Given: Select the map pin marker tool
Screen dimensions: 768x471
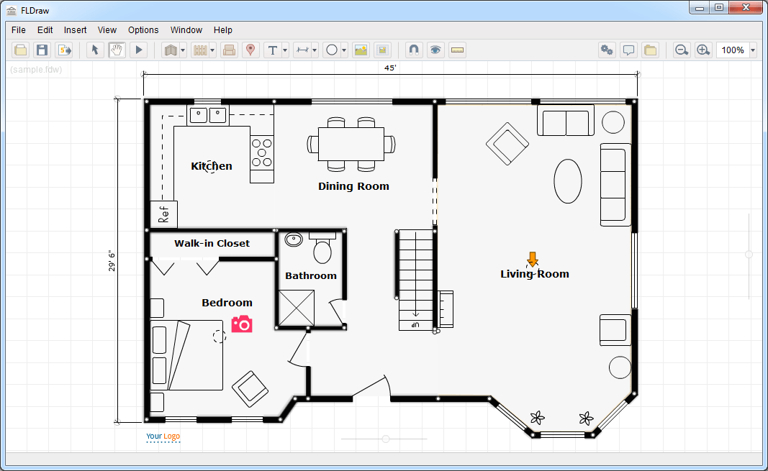Looking at the screenshot, I should click(250, 50).
